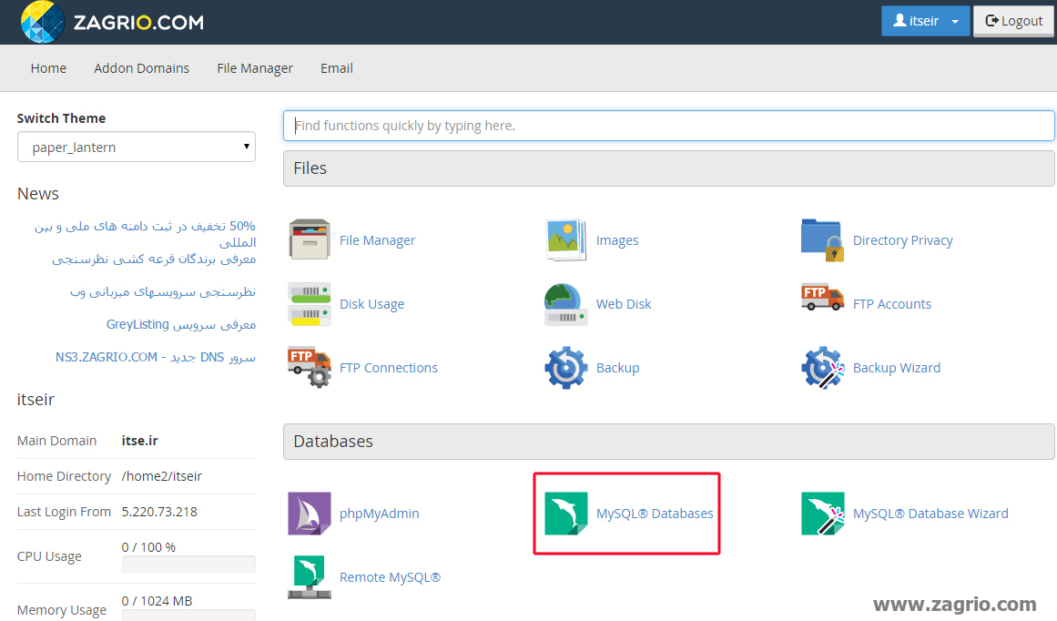
Task: Click the News heading in sidebar
Action: [x=37, y=194]
